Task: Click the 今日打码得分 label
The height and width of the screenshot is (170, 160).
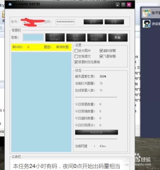Action: 85,125
